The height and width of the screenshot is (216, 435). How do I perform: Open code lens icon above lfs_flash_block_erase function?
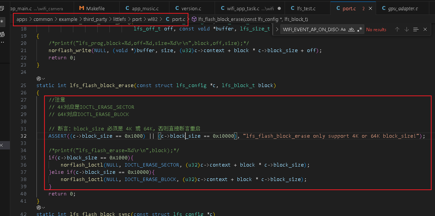click(40, 79)
